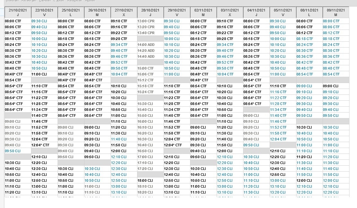Choose the 09:00 CLI slot under 02/11/2021

click(203, 127)
